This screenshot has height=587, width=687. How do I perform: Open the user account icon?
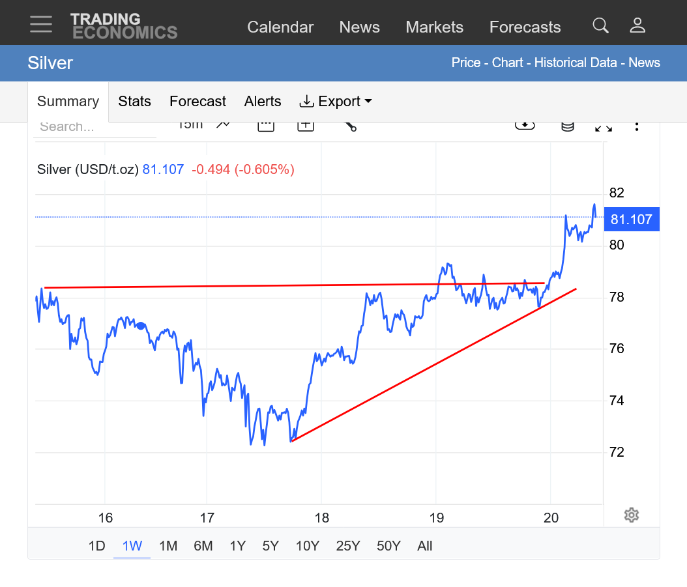click(637, 26)
